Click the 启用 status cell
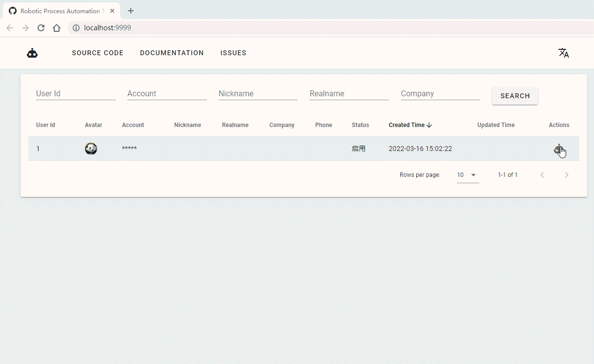 [x=359, y=149]
